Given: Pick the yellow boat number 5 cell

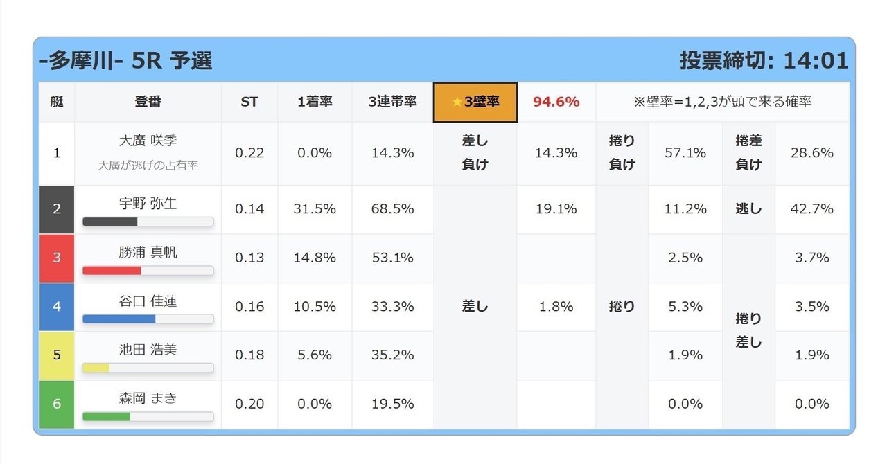Looking at the screenshot, I should [x=57, y=355].
